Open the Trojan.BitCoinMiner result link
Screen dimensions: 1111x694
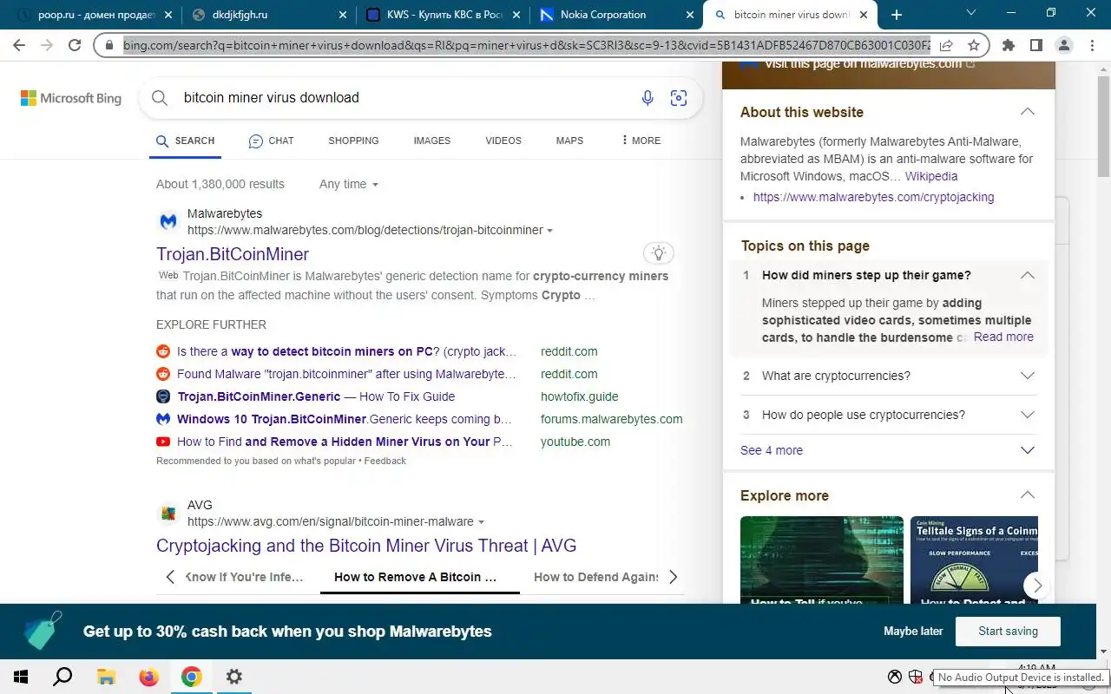(233, 254)
